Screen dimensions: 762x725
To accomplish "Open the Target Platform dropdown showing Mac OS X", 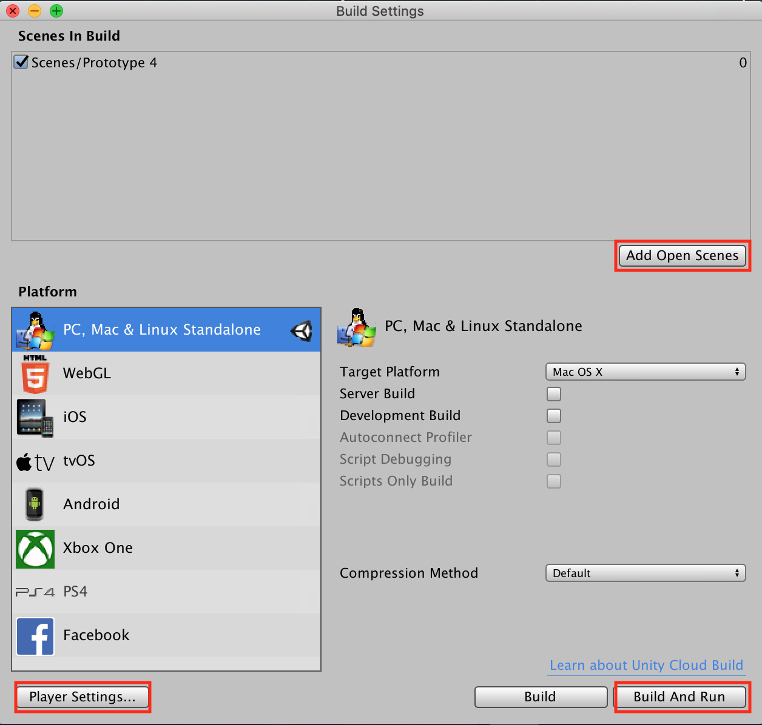I will [x=646, y=372].
